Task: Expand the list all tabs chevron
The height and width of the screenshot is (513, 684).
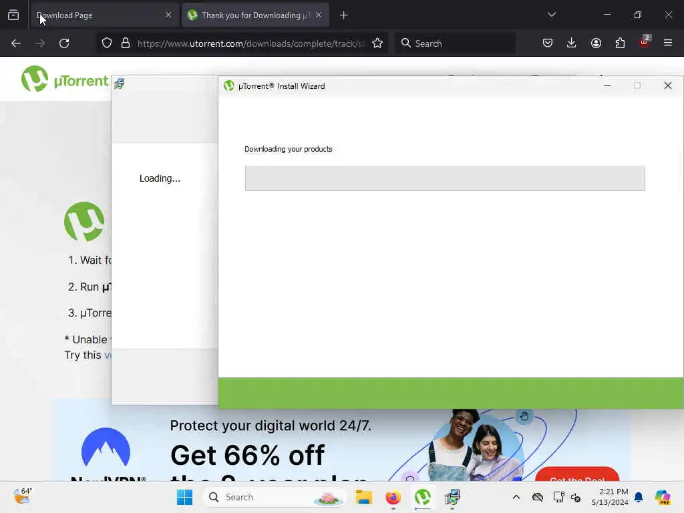Action: click(x=551, y=15)
